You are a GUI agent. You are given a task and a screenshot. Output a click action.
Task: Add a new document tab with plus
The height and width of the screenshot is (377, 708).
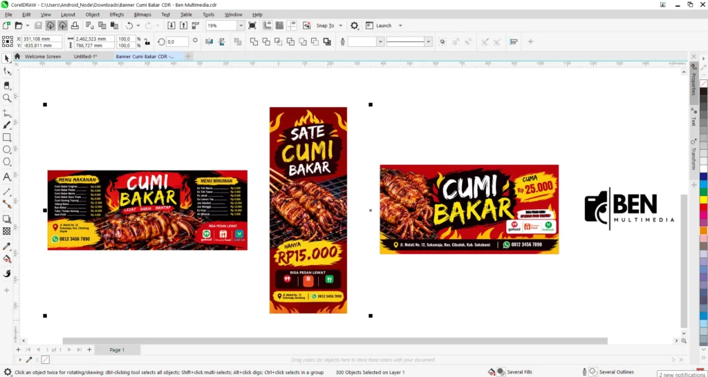(188, 57)
